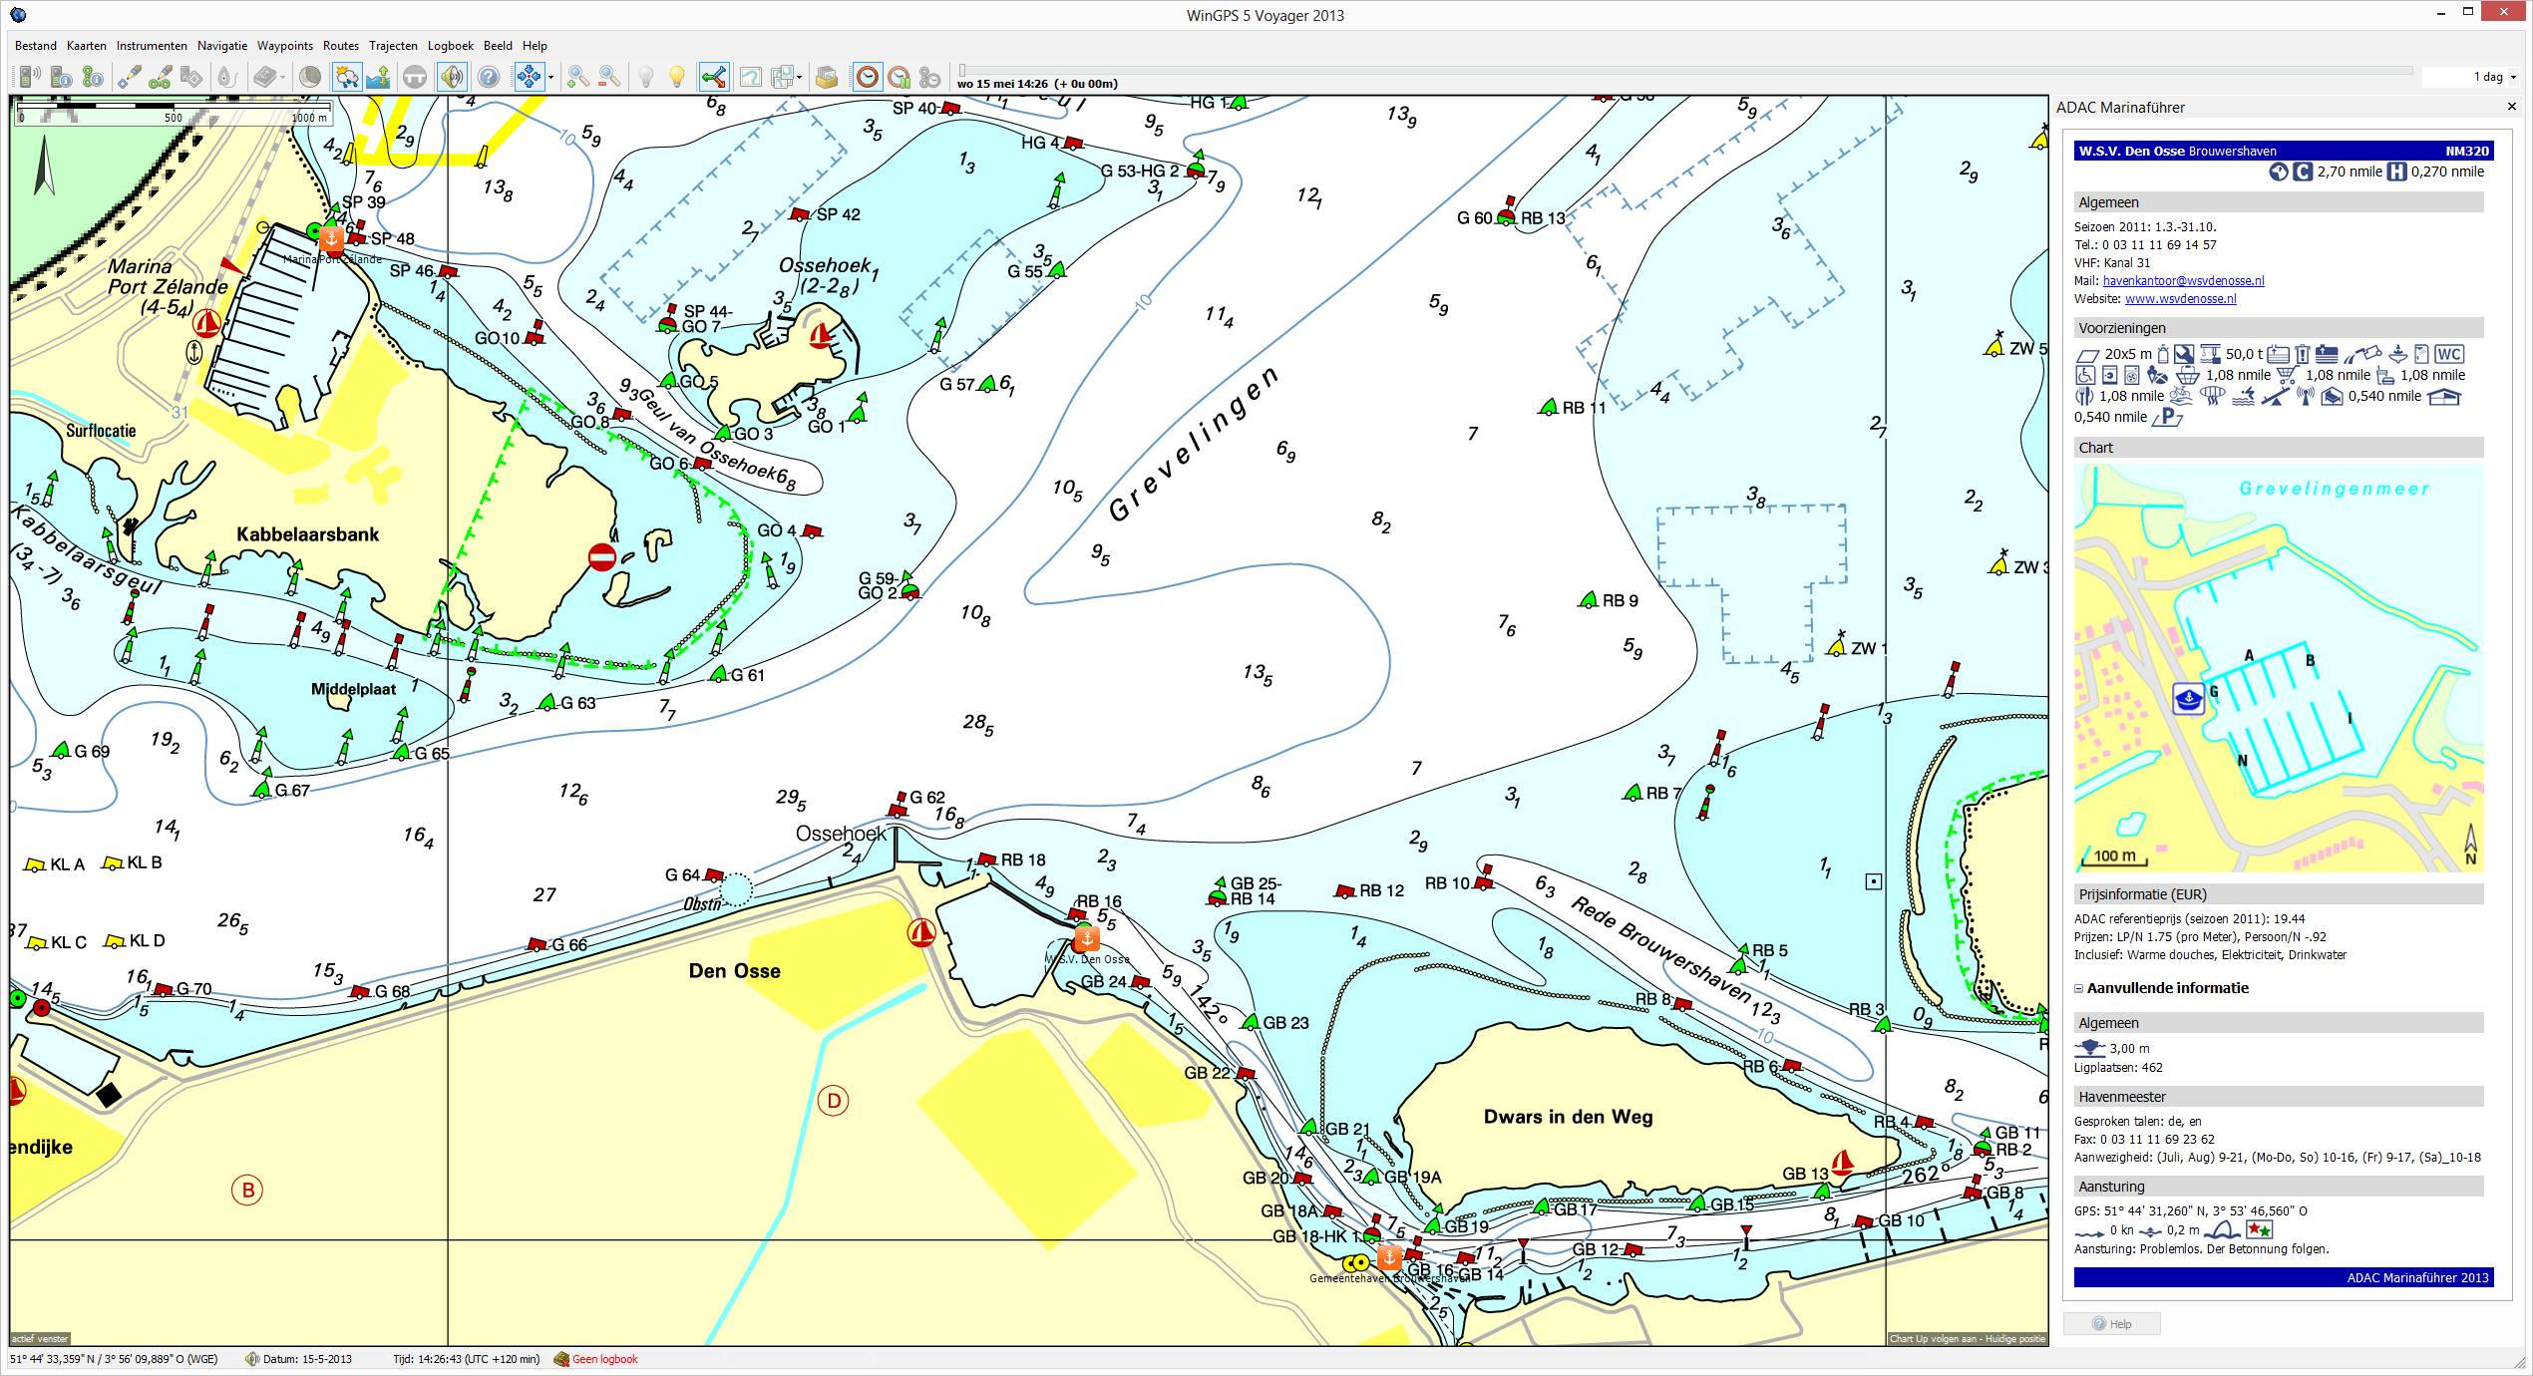Zoom out with the minus magnifier
Screen dimensions: 2533x1376
(x=609, y=77)
